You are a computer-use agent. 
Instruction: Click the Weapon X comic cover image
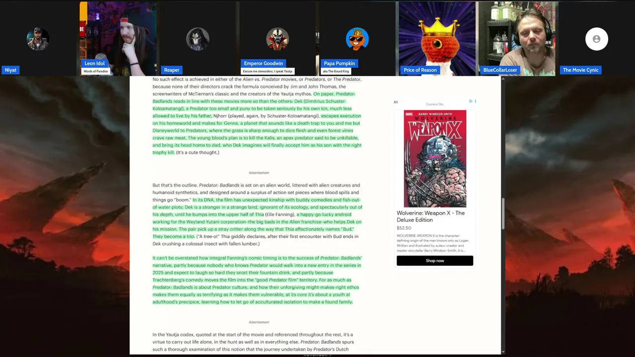click(435, 159)
